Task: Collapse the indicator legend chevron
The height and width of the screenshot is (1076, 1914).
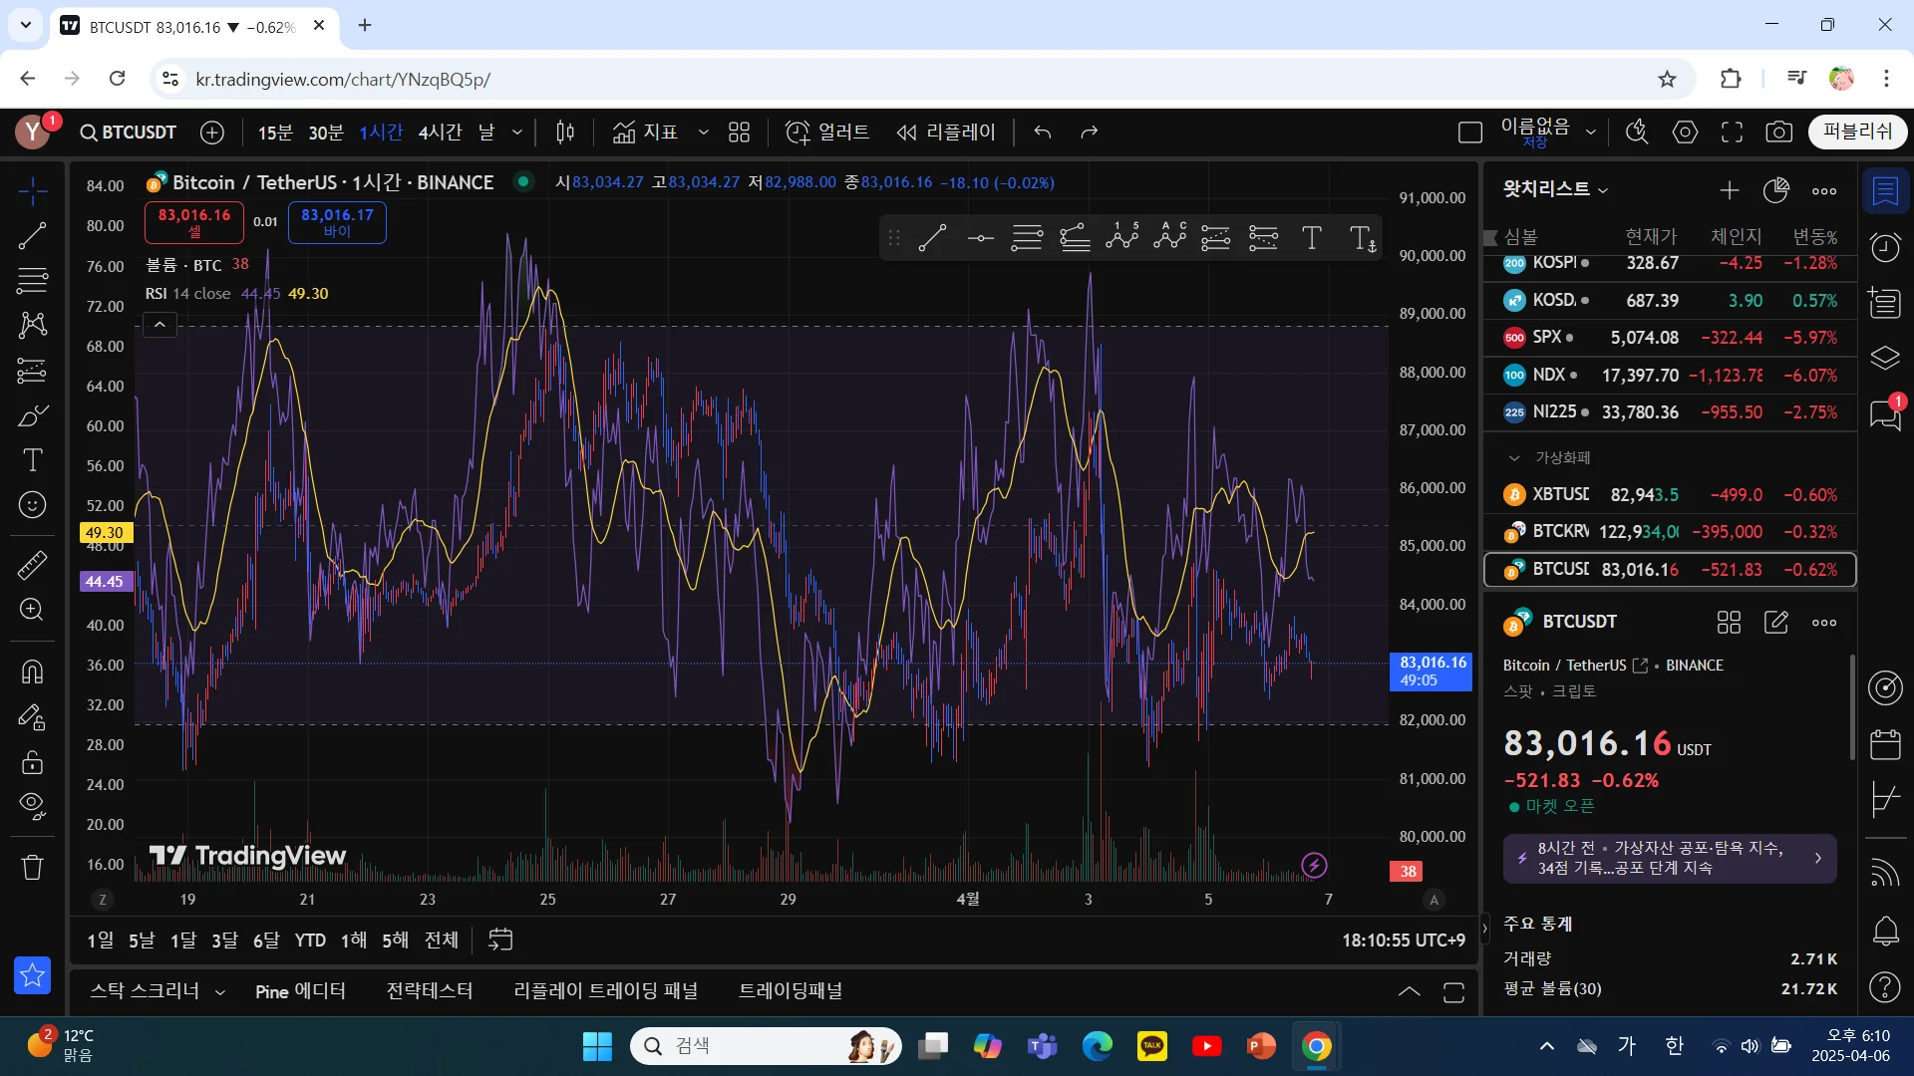Action: point(159,325)
